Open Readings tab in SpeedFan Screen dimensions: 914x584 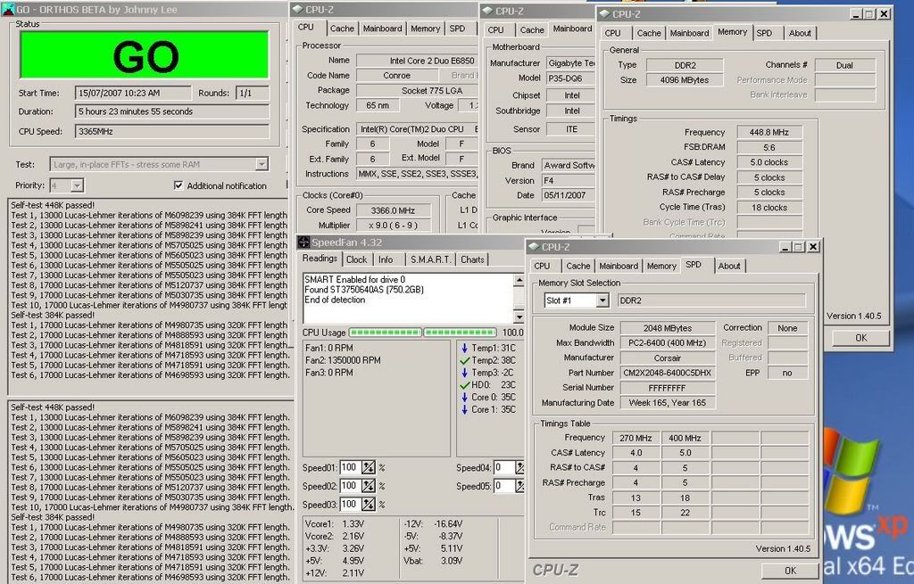(x=320, y=259)
